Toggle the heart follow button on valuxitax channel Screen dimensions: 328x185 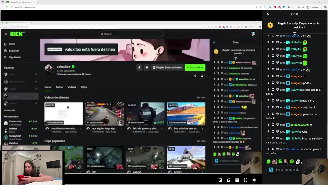pos(147,67)
